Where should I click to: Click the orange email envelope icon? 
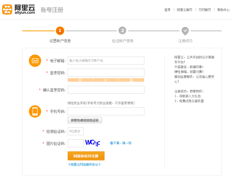click(x=35, y=61)
